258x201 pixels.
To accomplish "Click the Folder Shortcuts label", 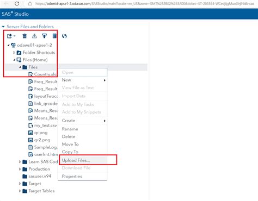I will click(x=39, y=53).
